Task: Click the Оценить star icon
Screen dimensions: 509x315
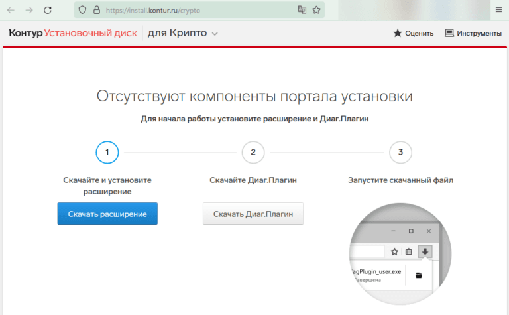Action: [398, 33]
